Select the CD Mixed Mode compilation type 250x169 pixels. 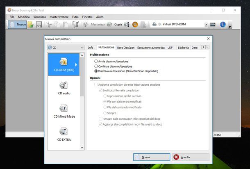[x=64, y=111]
